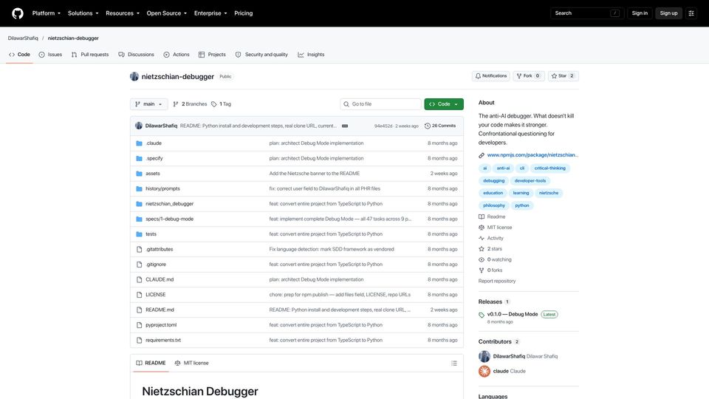Open the assets folder

(x=153, y=173)
